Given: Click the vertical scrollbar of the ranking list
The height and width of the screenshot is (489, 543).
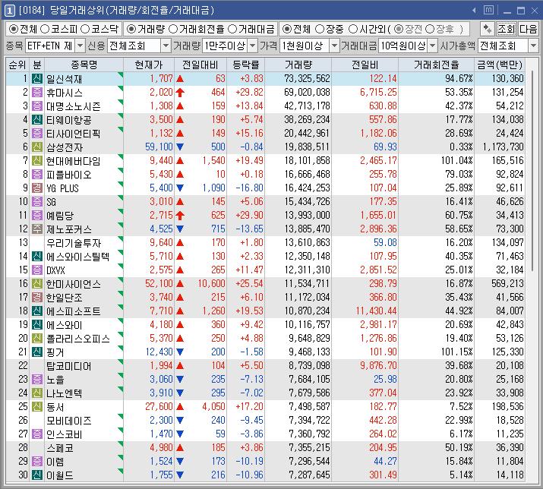Looking at the screenshot, I should click(532, 169).
